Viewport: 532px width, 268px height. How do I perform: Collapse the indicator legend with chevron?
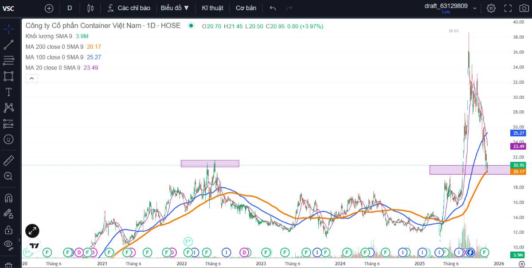(x=32, y=78)
